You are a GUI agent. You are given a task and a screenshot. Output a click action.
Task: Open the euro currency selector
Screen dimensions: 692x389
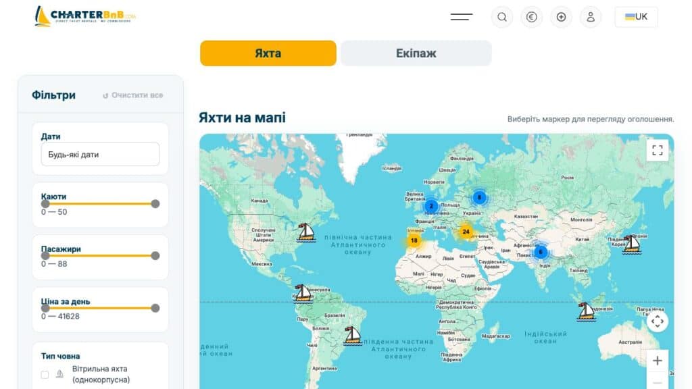click(531, 17)
